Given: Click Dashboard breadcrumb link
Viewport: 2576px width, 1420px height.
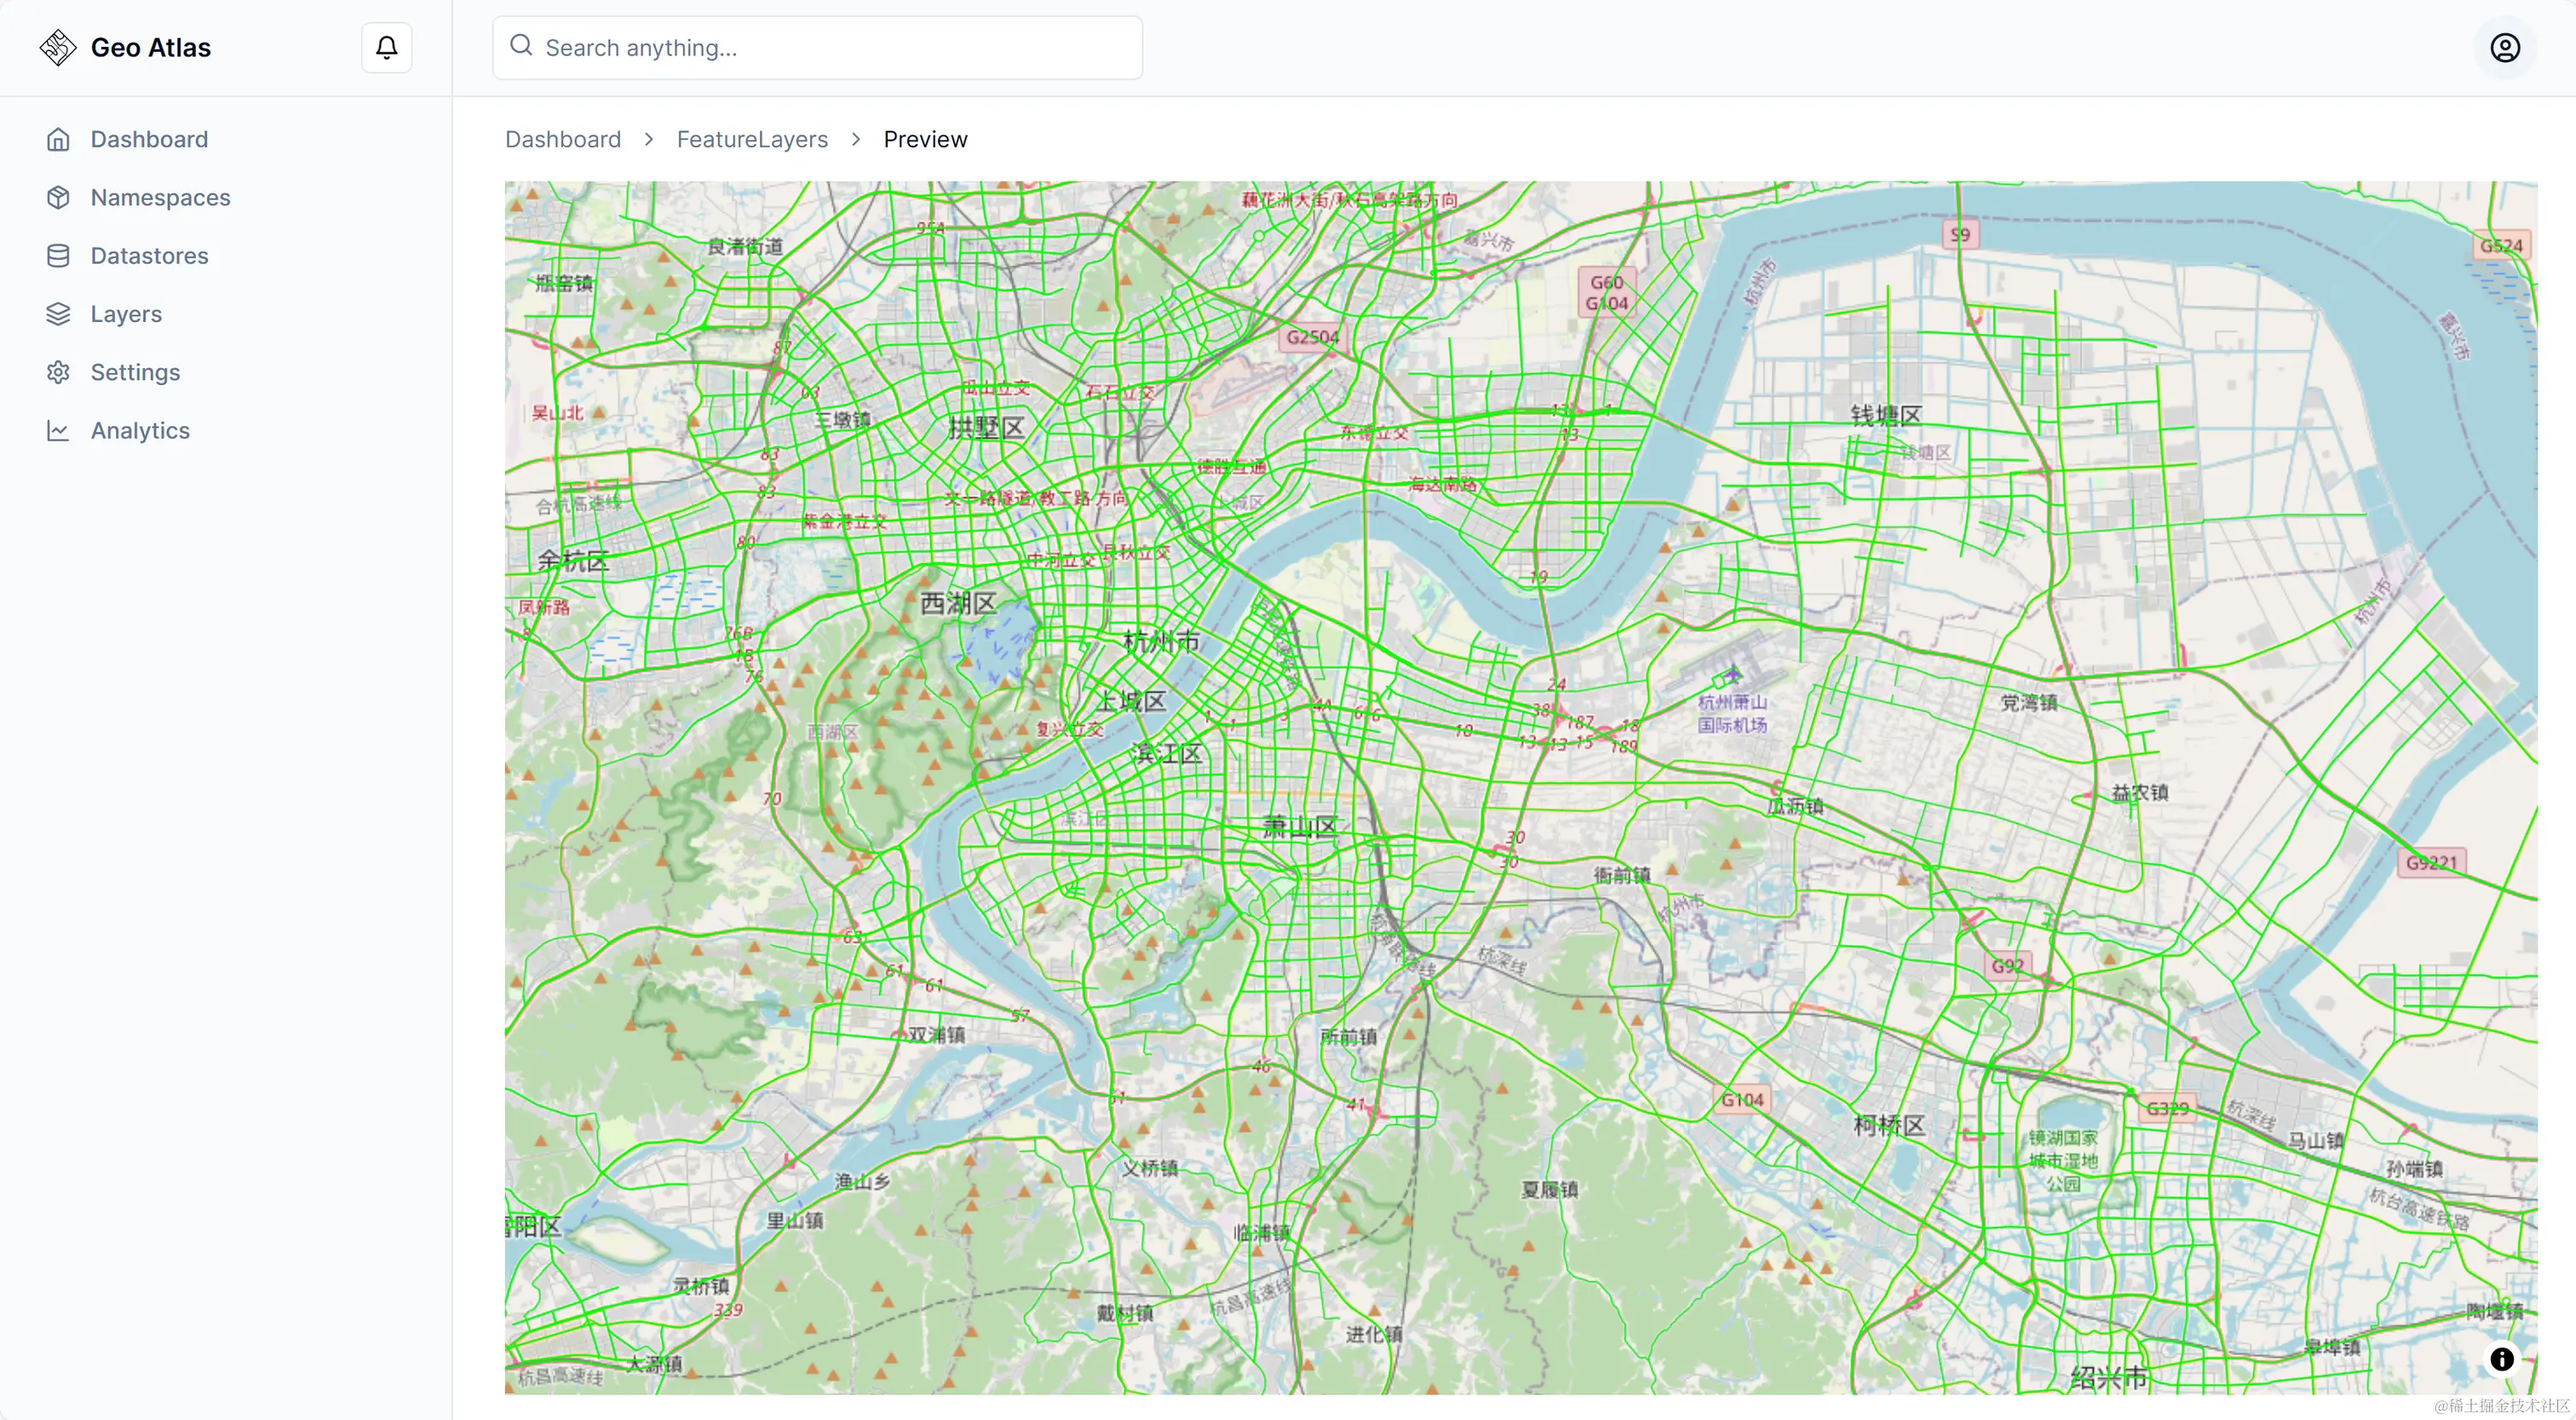Looking at the screenshot, I should tap(563, 139).
